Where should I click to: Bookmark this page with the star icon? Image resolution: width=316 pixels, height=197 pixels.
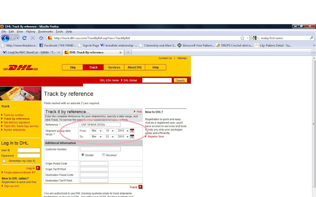(242, 38)
